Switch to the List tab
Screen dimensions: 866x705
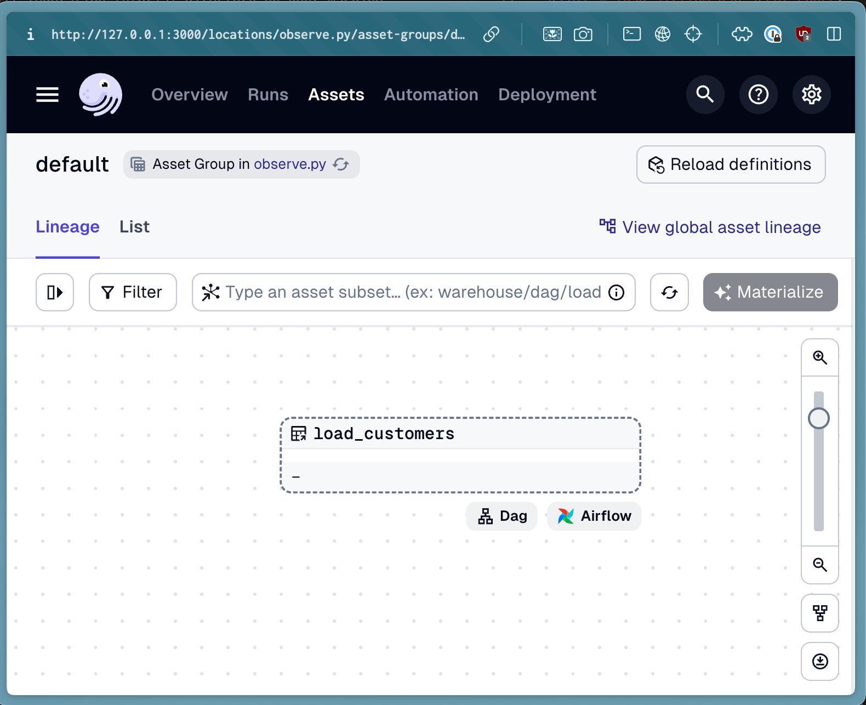(x=134, y=227)
